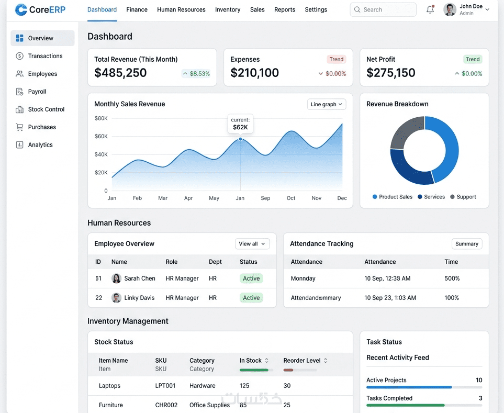The width and height of the screenshot is (504, 413).
Task: Open the Analytics chart icon
Action: 19,145
